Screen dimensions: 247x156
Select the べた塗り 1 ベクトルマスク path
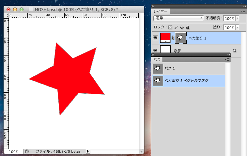point(189,80)
